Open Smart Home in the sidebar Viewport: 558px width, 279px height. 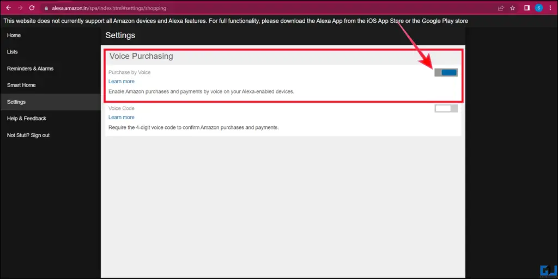click(x=21, y=85)
